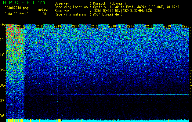This screenshot has width=192, height=122.
Task: Select the 'Receiving Location' field label
Action: 71,7
